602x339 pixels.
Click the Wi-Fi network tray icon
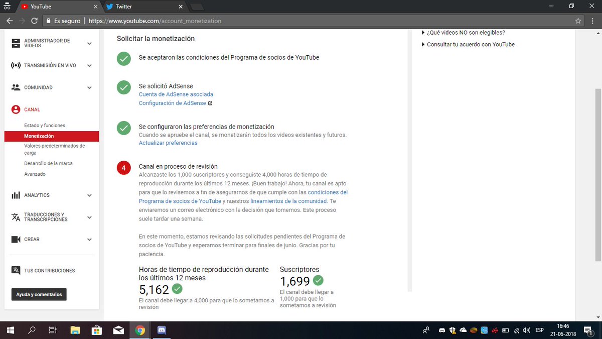click(516, 330)
